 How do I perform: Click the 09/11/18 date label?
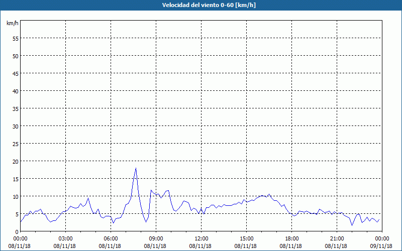click(x=381, y=246)
